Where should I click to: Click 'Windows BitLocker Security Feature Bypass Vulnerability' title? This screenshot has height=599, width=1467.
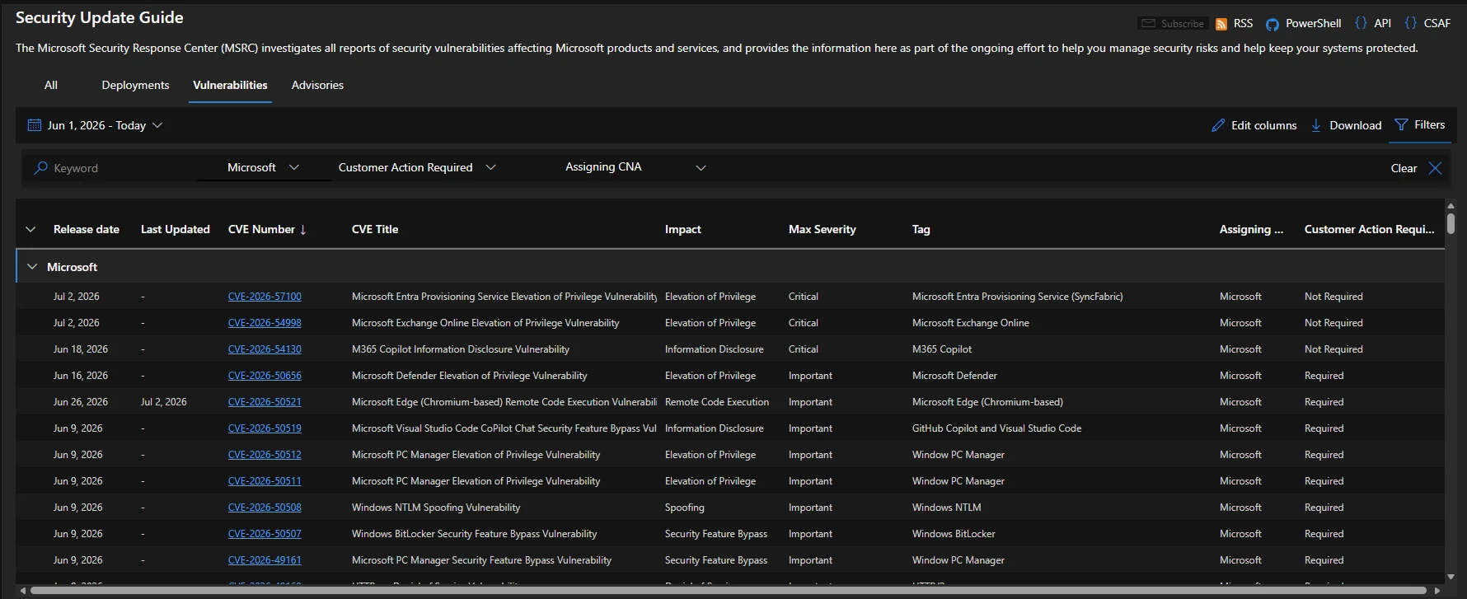[474, 534]
